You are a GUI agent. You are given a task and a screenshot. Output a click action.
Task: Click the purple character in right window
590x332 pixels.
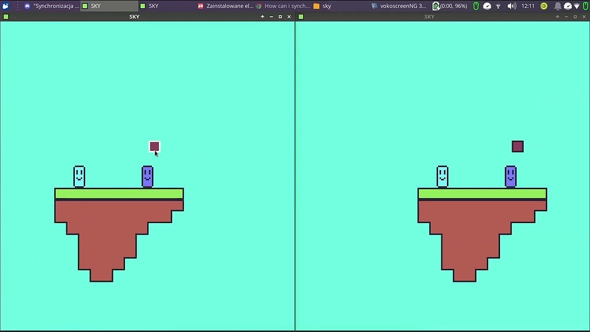[510, 176]
